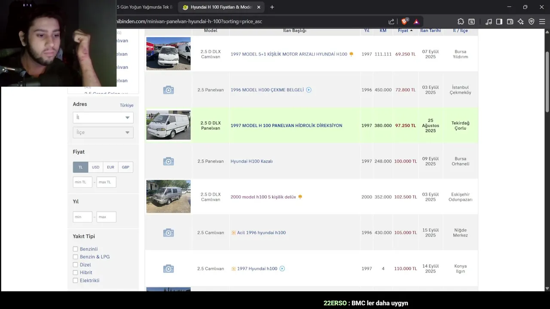Click camera placeholder of 1996 ÇEKME BELGELİ listing
Image resolution: width=550 pixels, height=309 pixels.
pos(168,90)
